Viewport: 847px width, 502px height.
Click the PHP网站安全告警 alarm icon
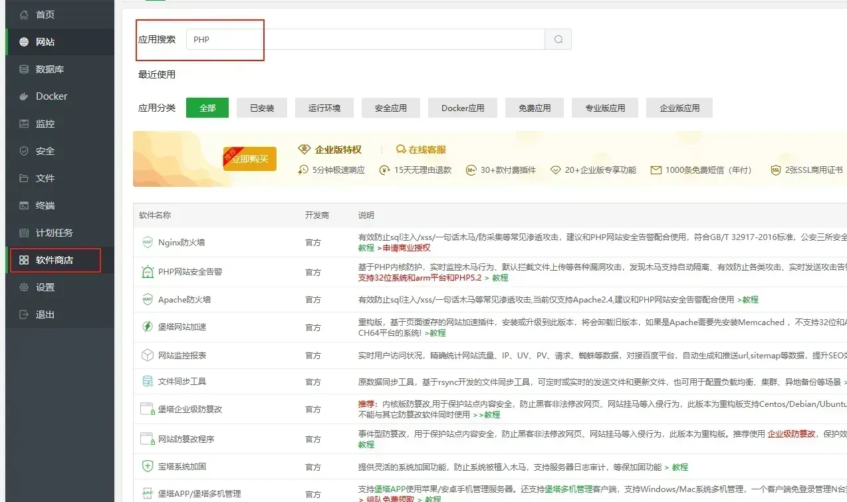(x=147, y=272)
